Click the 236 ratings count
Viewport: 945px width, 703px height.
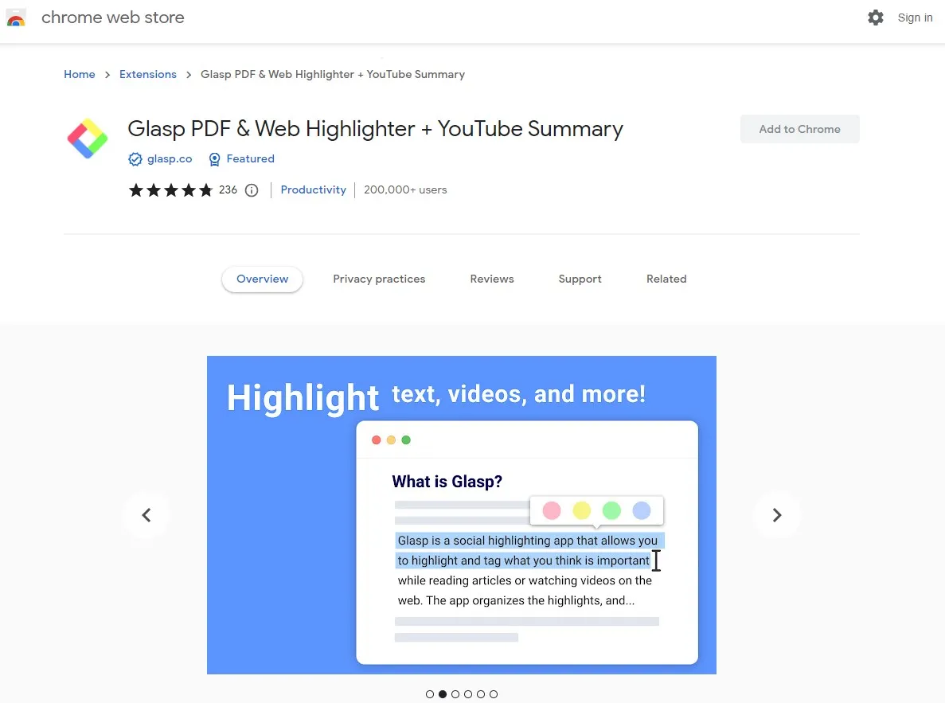coord(228,190)
